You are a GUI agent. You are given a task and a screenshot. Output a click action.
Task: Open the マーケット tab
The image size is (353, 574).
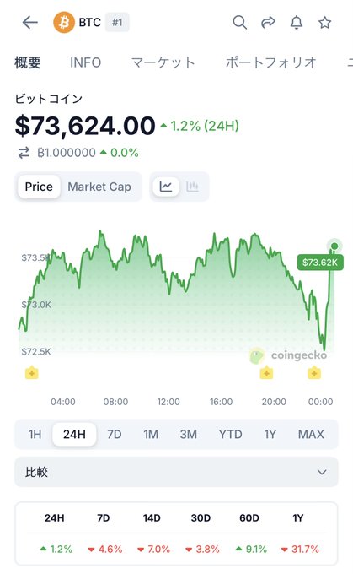(x=163, y=62)
